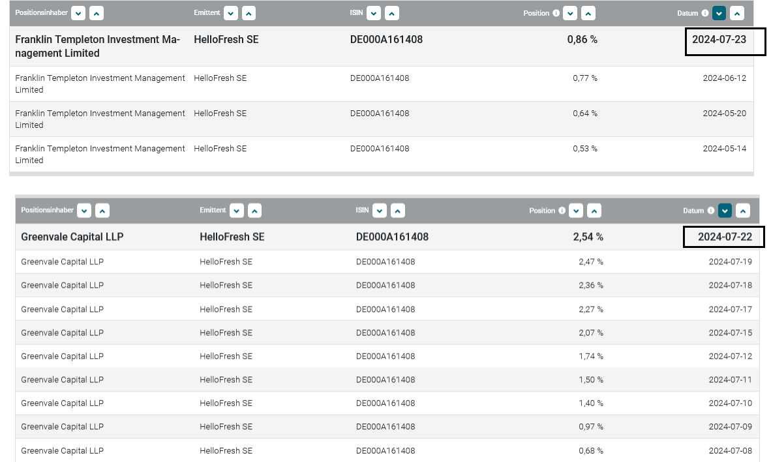Select the 1,40 % position value
The image size is (771, 462).
point(591,404)
